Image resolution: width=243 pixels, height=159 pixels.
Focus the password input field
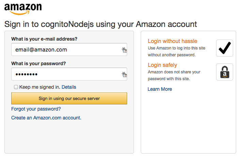tap(66, 74)
